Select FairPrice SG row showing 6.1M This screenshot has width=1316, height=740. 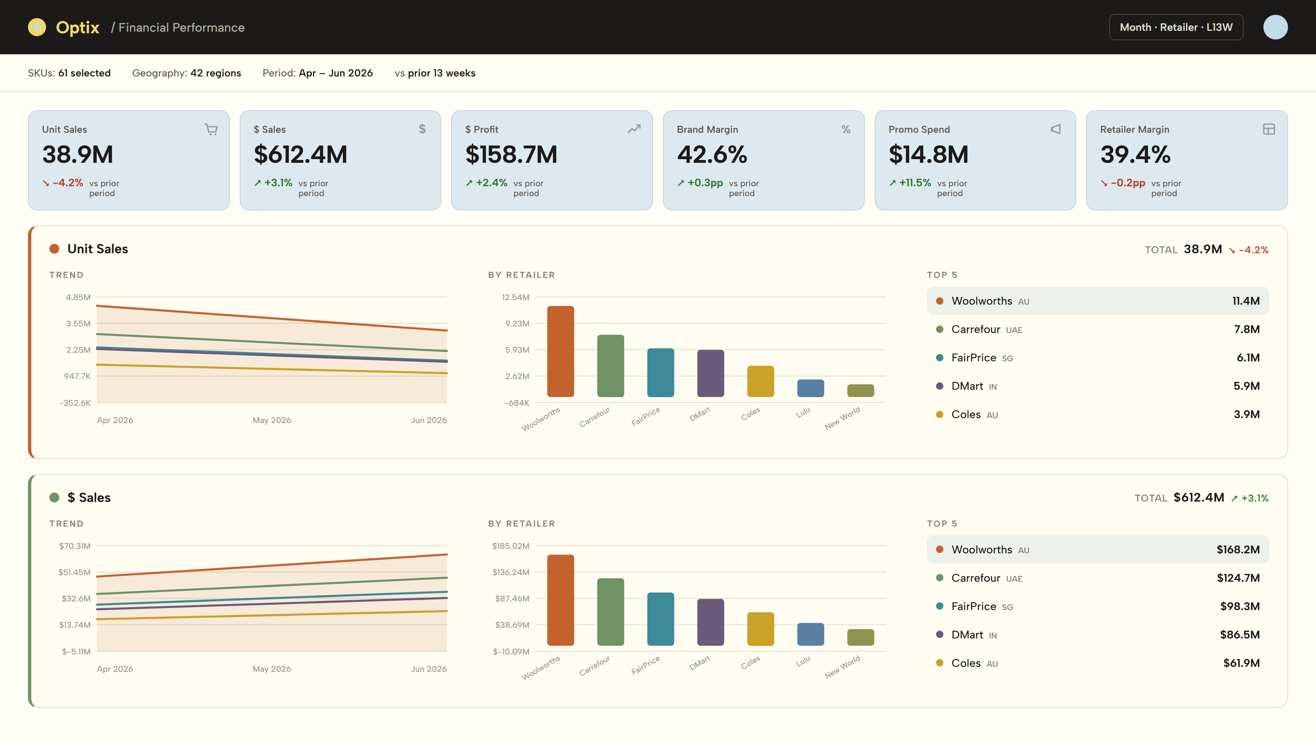click(1097, 358)
